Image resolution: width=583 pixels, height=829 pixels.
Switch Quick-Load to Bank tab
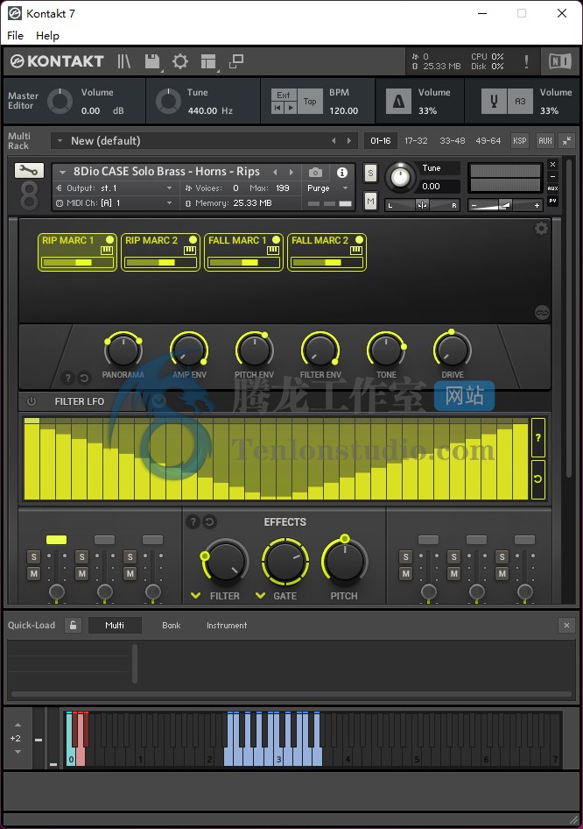171,625
